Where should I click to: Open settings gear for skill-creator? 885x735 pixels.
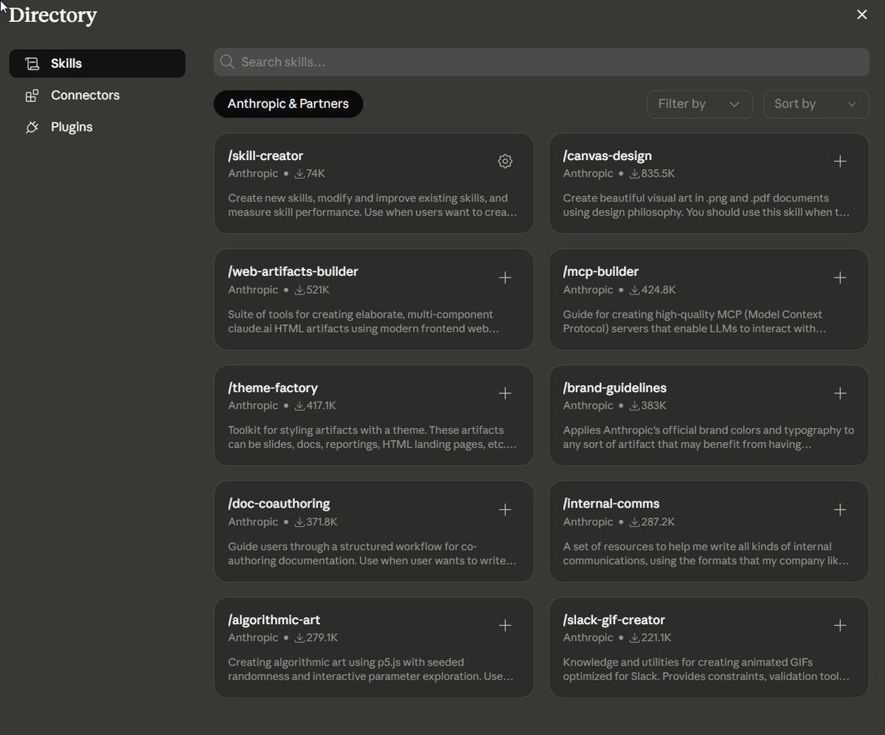pyautogui.click(x=505, y=162)
